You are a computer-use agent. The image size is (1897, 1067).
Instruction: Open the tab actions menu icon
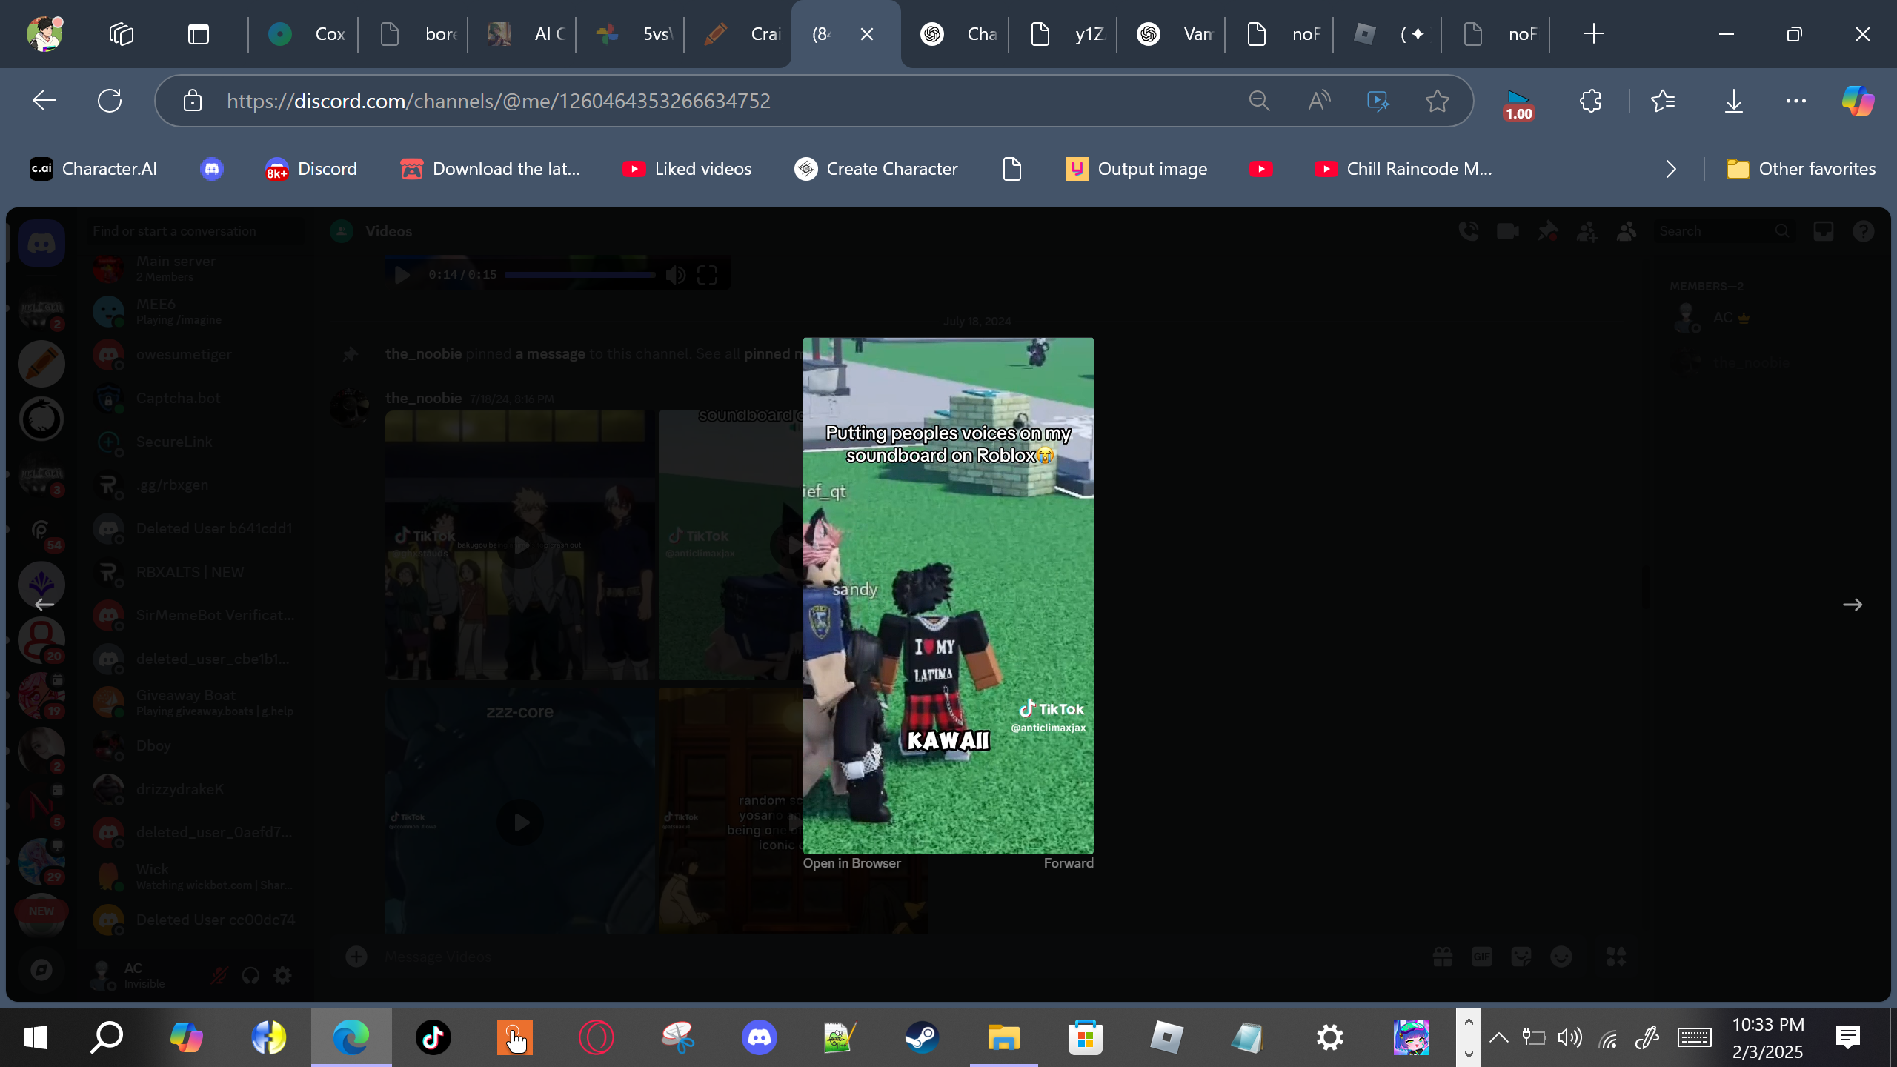pos(199,34)
